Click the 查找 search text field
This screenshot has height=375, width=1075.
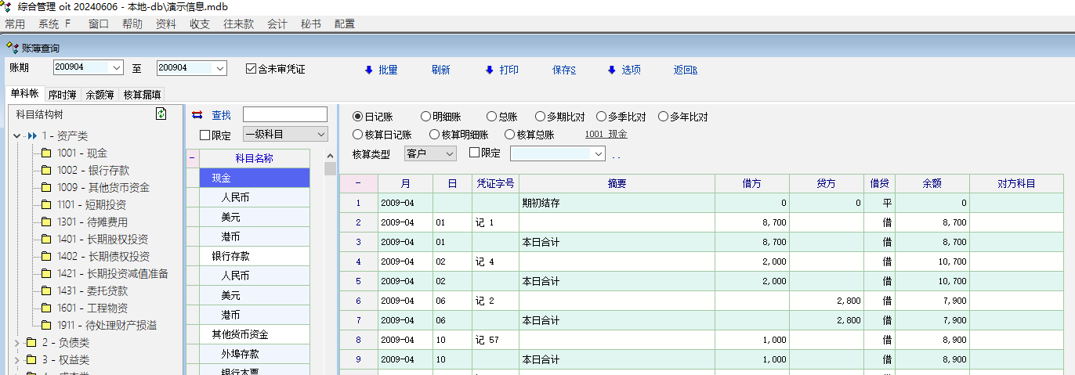pos(284,114)
